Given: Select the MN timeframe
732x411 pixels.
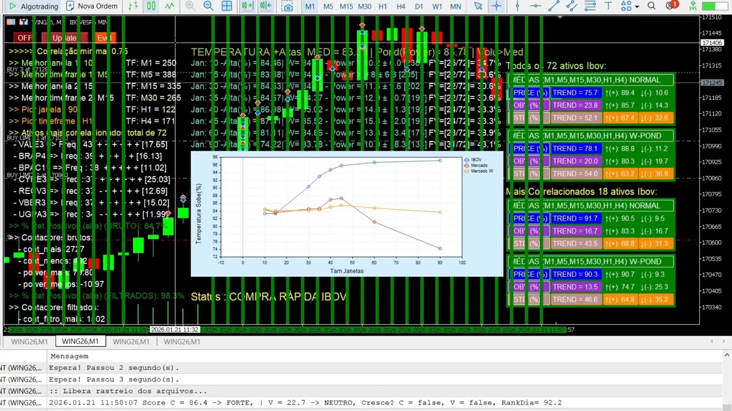Looking at the screenshot, I should click(456, 6).
